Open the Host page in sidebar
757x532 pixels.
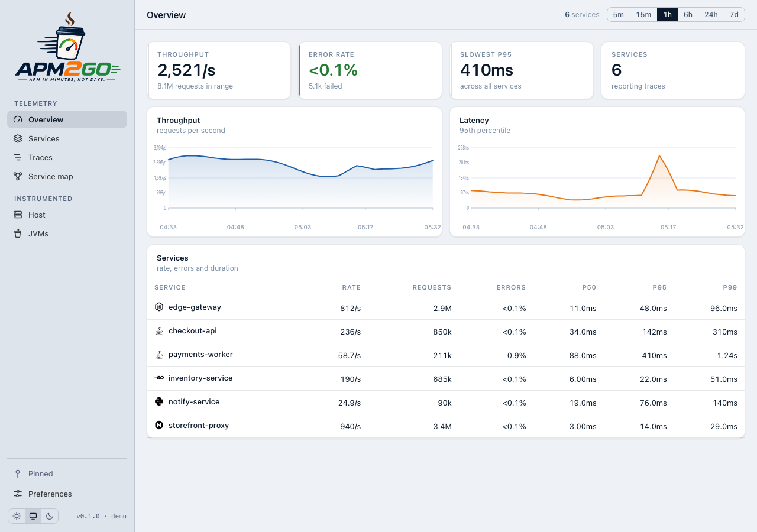tap(67, 215)
